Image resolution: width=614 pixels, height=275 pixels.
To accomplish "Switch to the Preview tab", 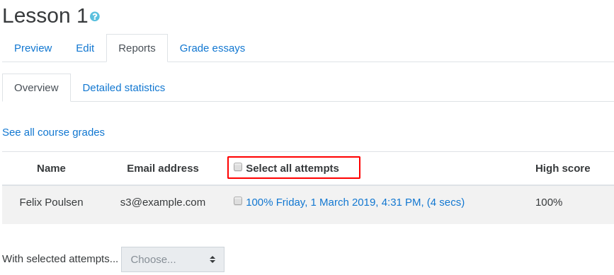I will click(33, 48).
